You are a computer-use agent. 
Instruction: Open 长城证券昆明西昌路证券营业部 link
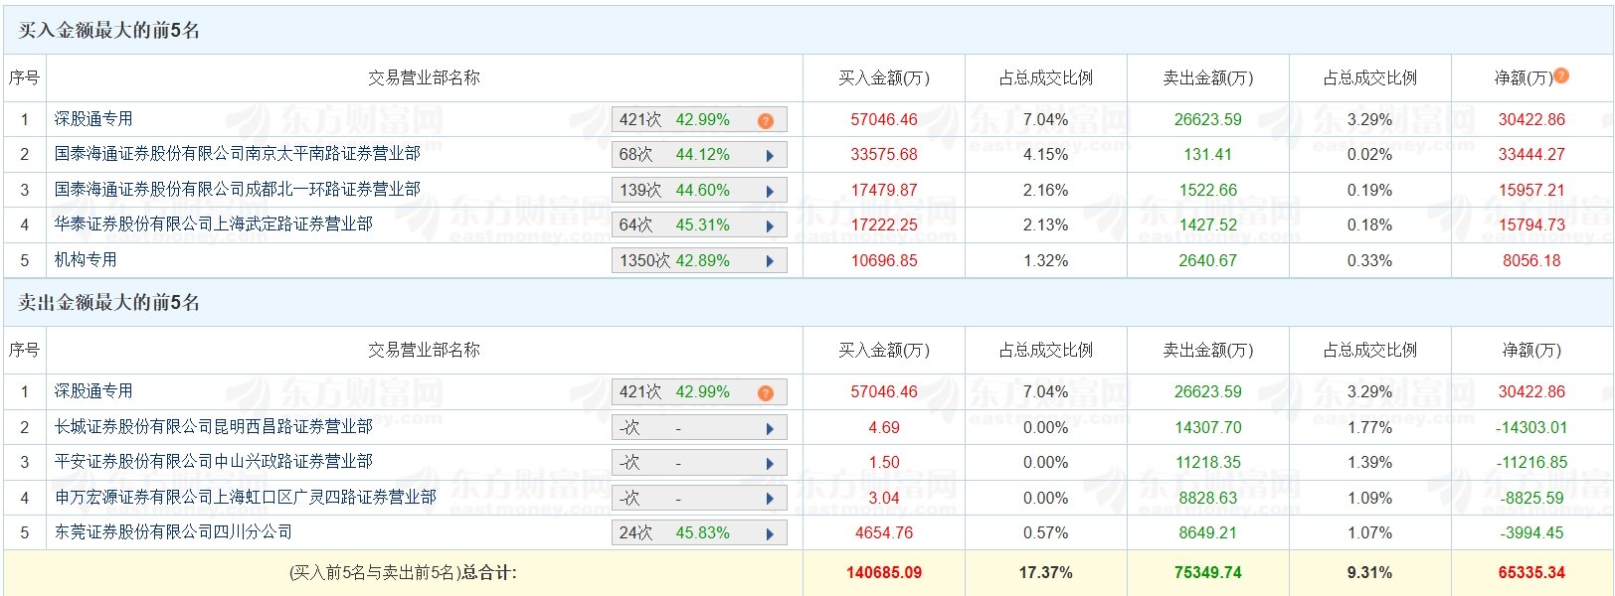[x=214, y=427]
